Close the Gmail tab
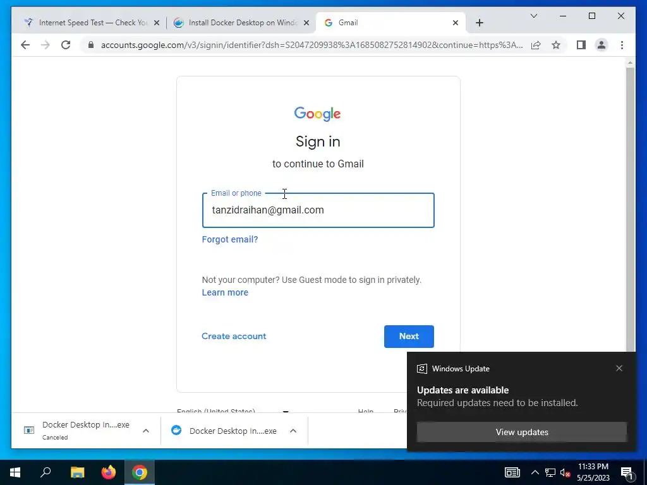Screen dimensions: 647x485 coord(455,23)
